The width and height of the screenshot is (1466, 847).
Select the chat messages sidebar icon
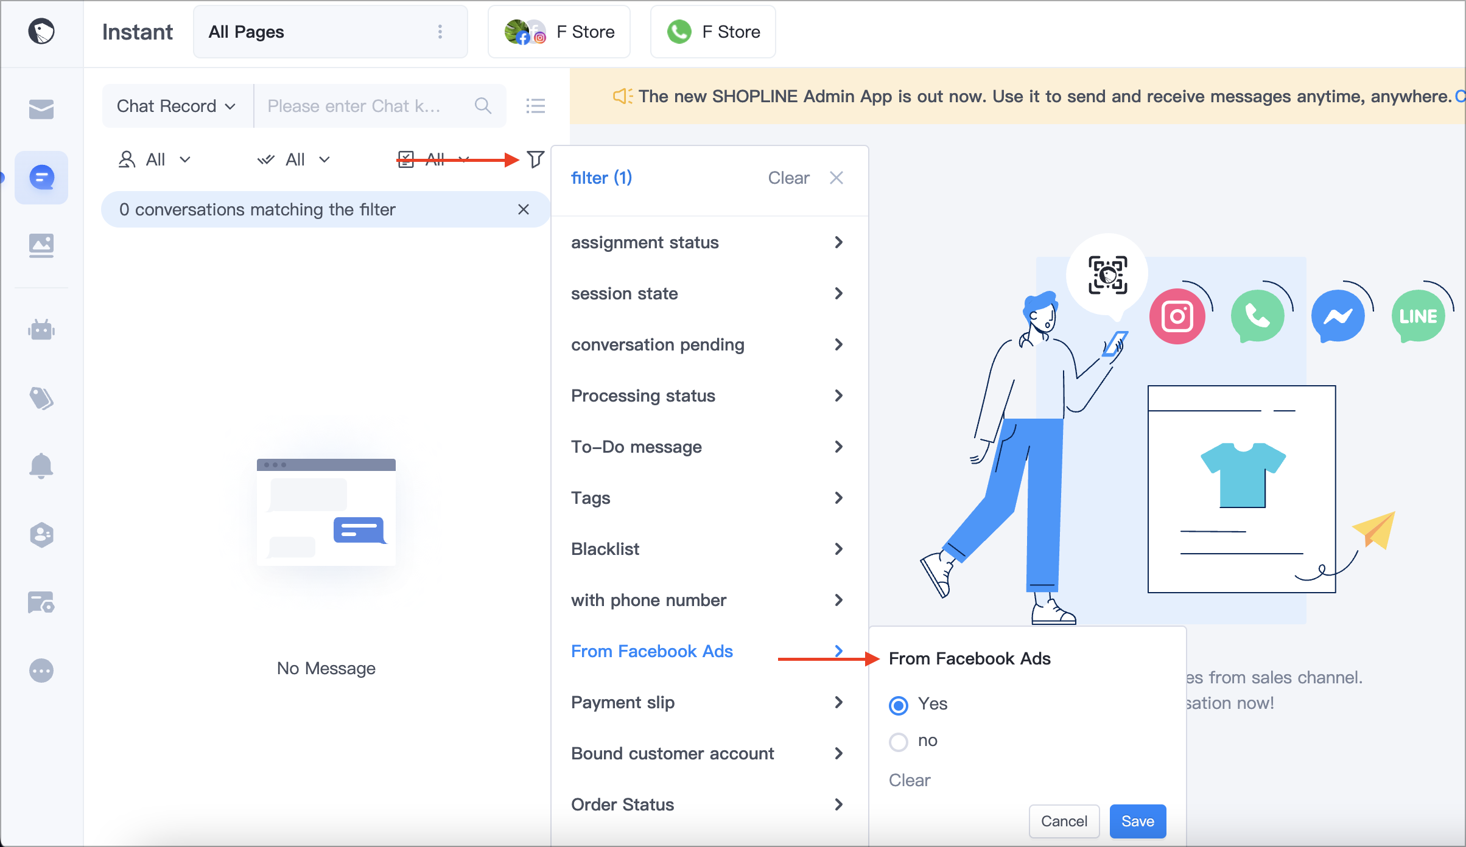click(x=41, y=178)
